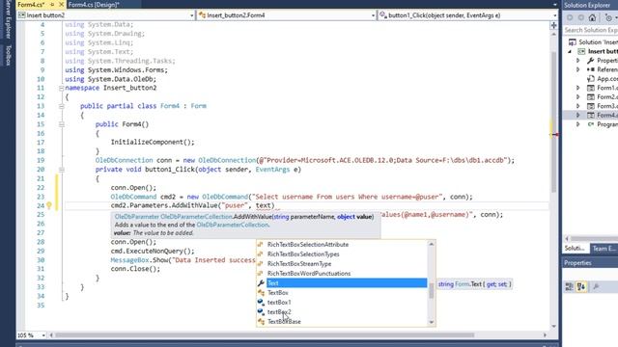This screenshot has height=347, width=618.
Task: Switch to Form4.cs [Design] tab
Action: point(94,5)
